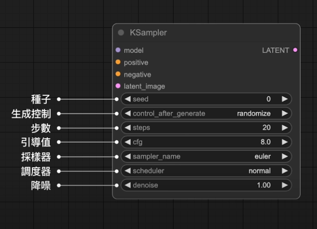Screen dimensions: 317x229
Task: Click the purple model input socket
Action: 118,50
